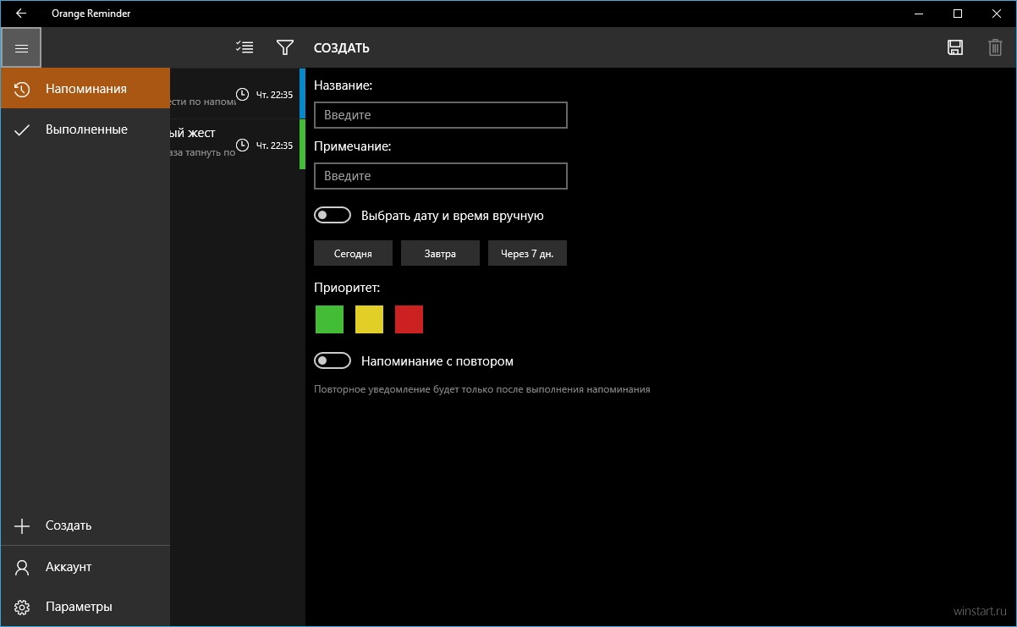Screen dimensions: 1017x627
Task: Select the 'ый жест' reminder item
Action: coord(237,144)
